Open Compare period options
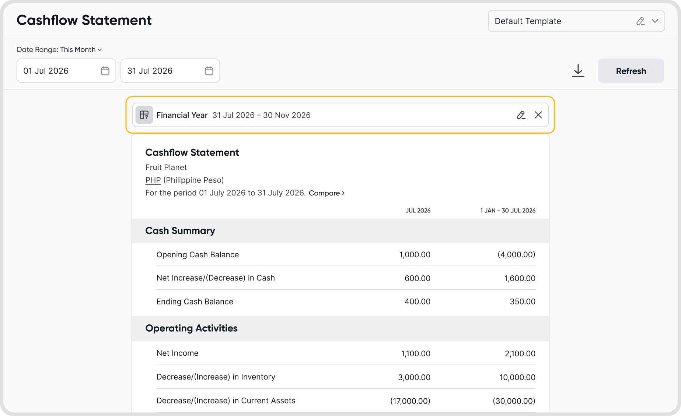Screen dimensions: 681x416 326,193
